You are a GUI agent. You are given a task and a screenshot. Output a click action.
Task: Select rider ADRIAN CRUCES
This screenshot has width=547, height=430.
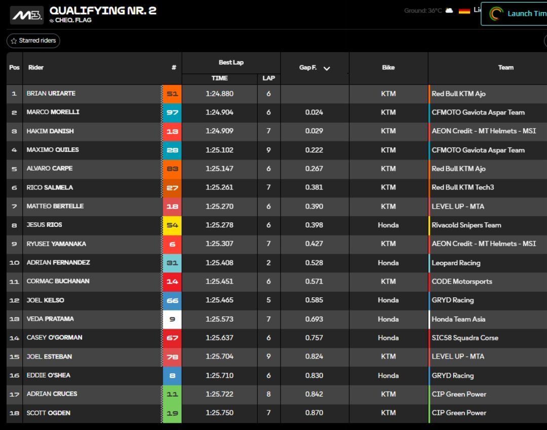tap(52, 394)
